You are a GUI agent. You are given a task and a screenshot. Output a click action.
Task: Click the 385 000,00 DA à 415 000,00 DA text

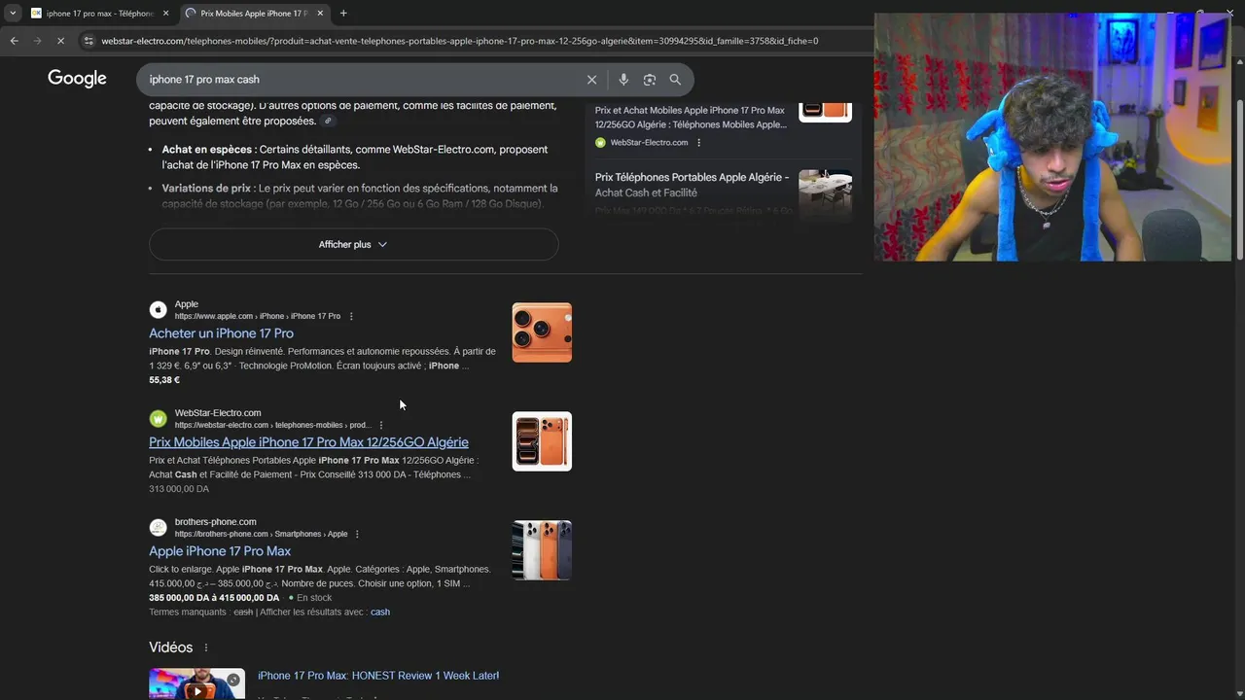pos(214,598)
